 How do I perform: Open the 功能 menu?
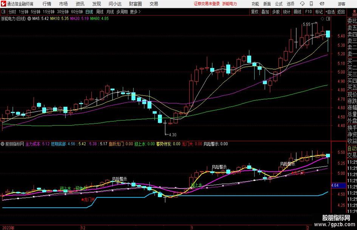(x=255, y=4)
